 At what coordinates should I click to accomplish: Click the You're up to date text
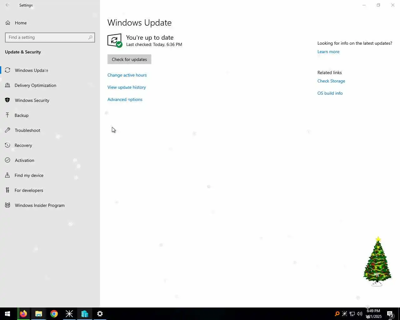tap(150, 37)
